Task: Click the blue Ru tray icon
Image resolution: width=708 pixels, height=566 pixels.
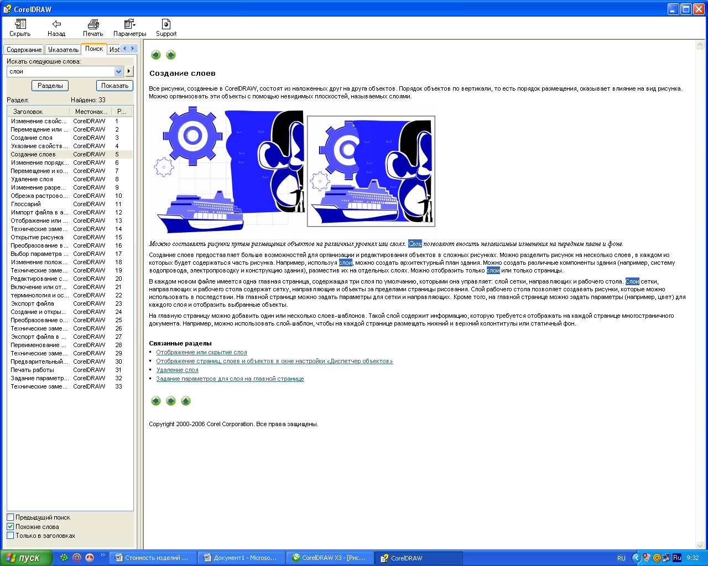Action: coord(677,558)
